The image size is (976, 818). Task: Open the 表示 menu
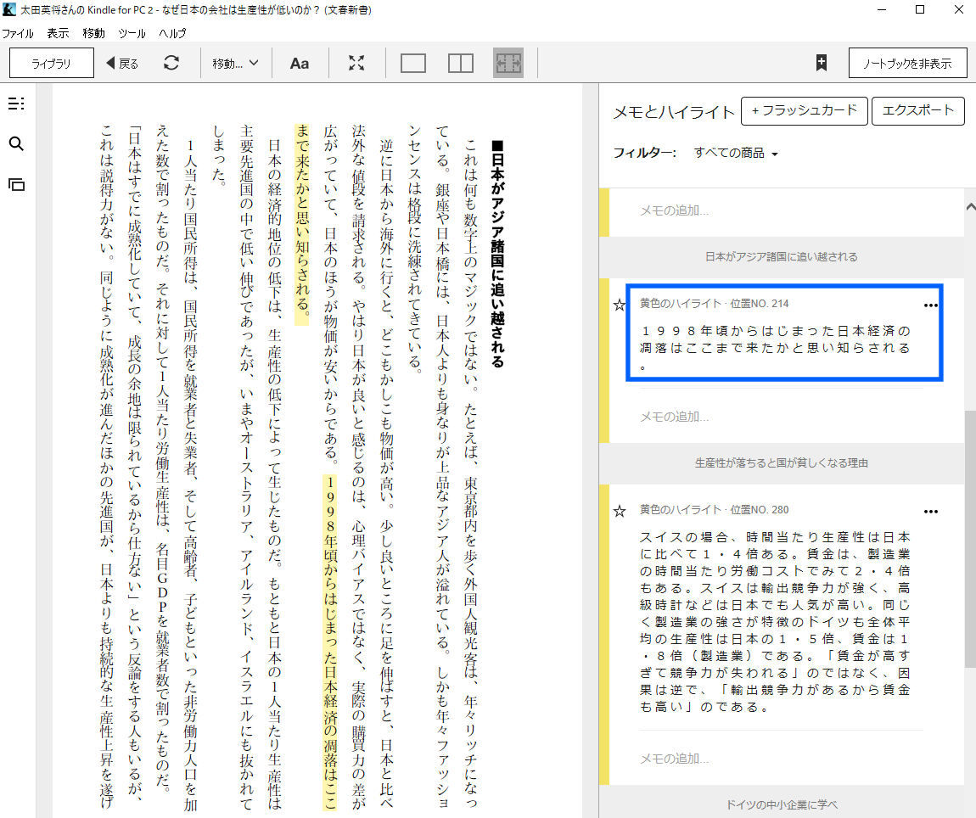click(58, 33)
